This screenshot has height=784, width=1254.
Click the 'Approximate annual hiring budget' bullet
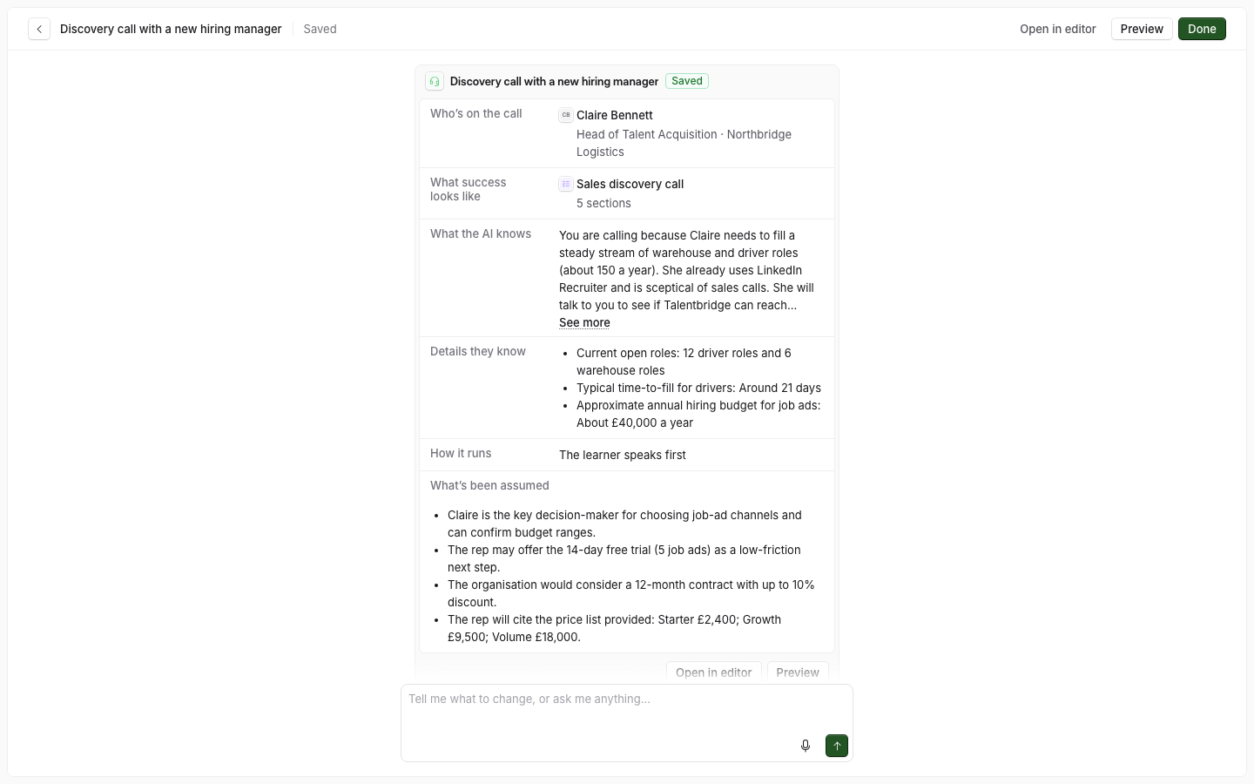[698, 414]
